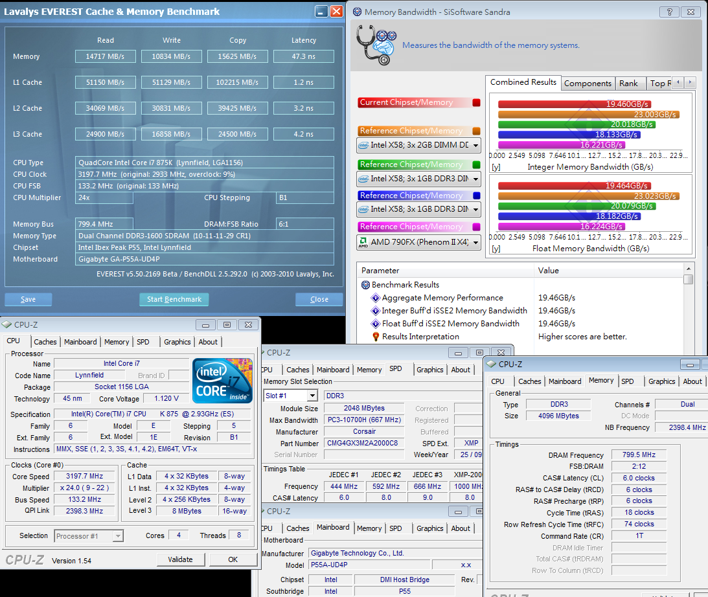The width and height of the screenshot is (708, 597).
Task: Click the Results Interpretation lightbulb icon
Action: [x=376, y=337]
